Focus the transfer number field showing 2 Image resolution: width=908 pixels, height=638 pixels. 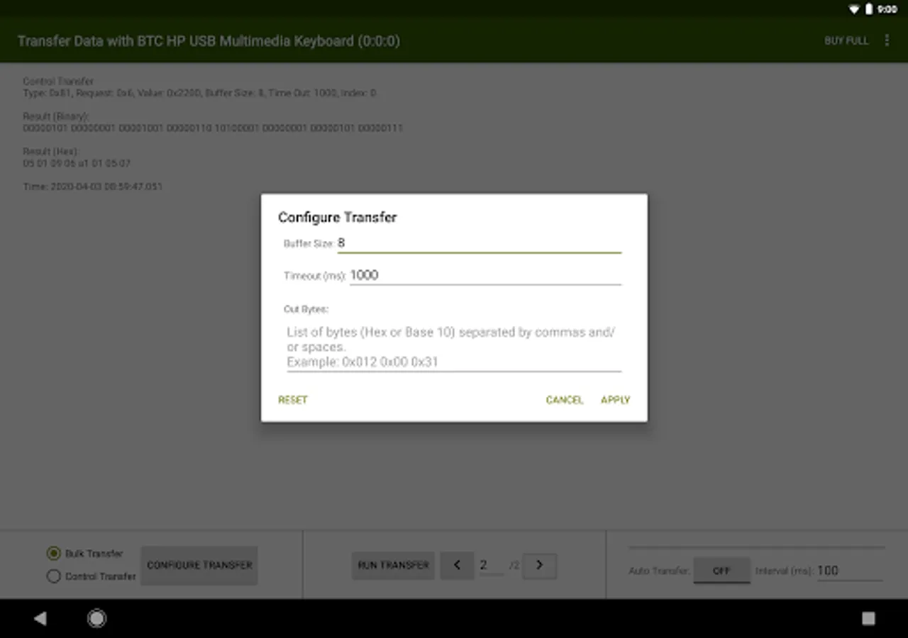click(492, 565)
